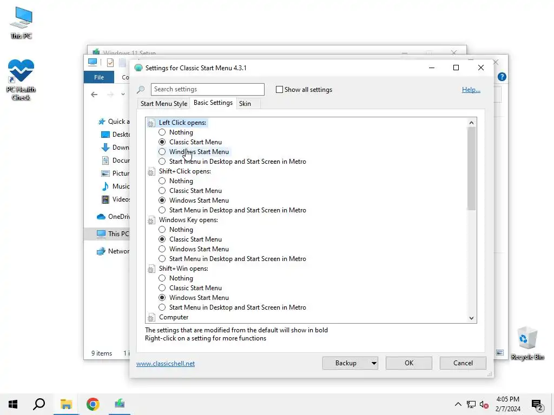Viewport: 554px width, 415px height.
Task: Click Explorer help question mark icon
Action: (x=502, y=77)
